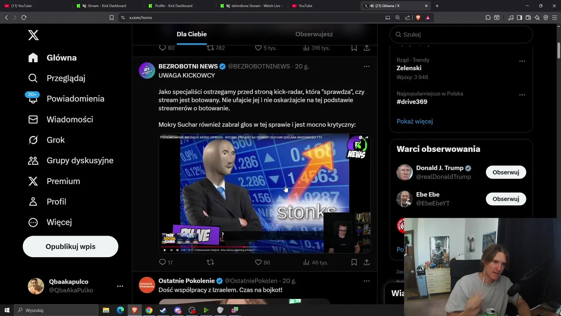561x316 pixels.
Task: Open Brave Rewards triangle icon
Action: coord(428,18)
